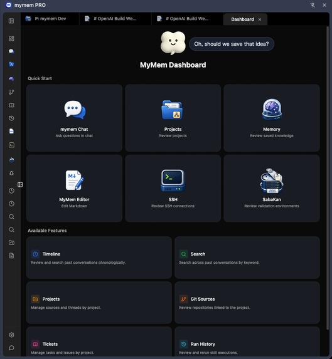Click the panel collapse handle on sidebar edge
This screenshot has width=332, height=359.
tap(20, 185)
